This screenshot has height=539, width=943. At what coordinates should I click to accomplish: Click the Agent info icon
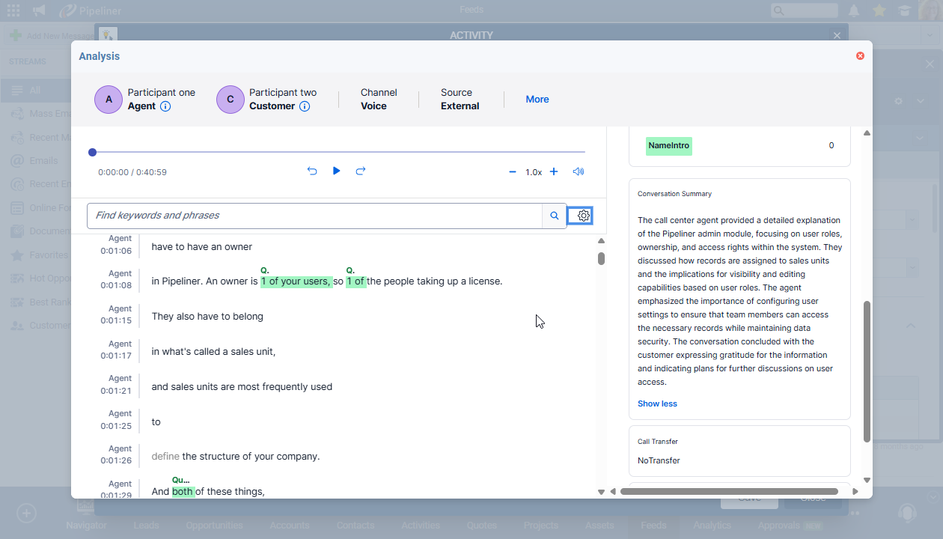165,106
